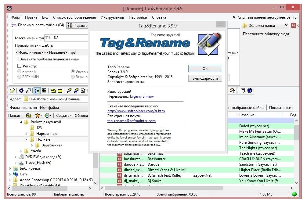Click OK in the about dialog
307x205 pixels.
click(205, 69)
